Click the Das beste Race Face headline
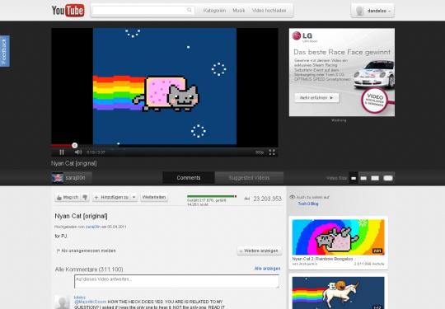The height and width of the screenshot is (309, 445). 342,52
